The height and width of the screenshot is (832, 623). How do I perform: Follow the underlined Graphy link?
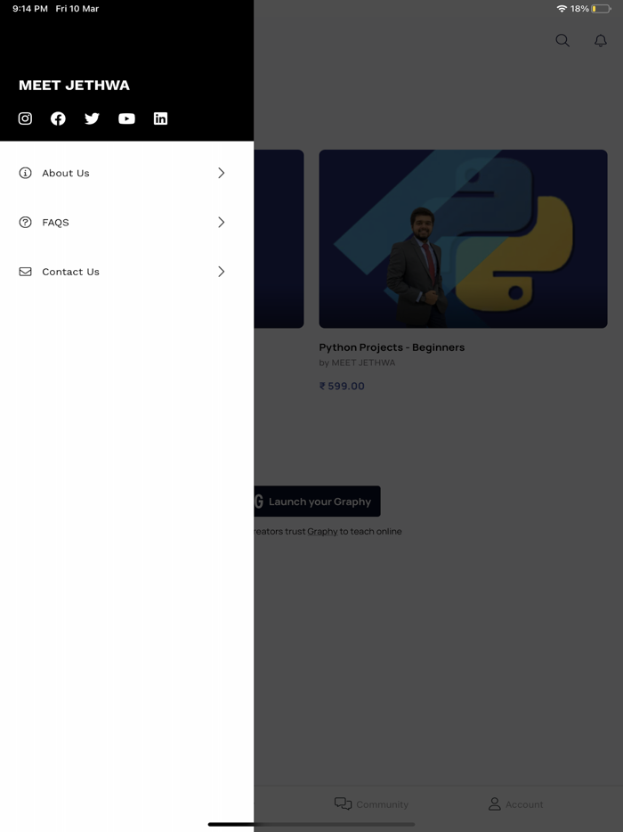pos(322,531)
